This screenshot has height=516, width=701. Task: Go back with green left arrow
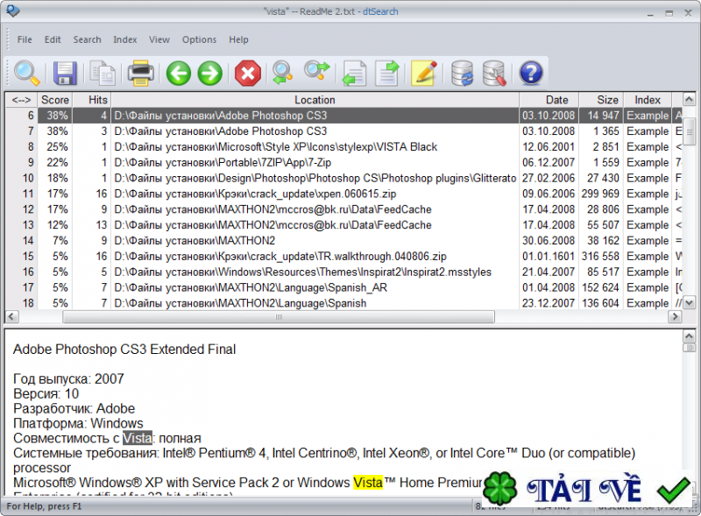point(179,73)
